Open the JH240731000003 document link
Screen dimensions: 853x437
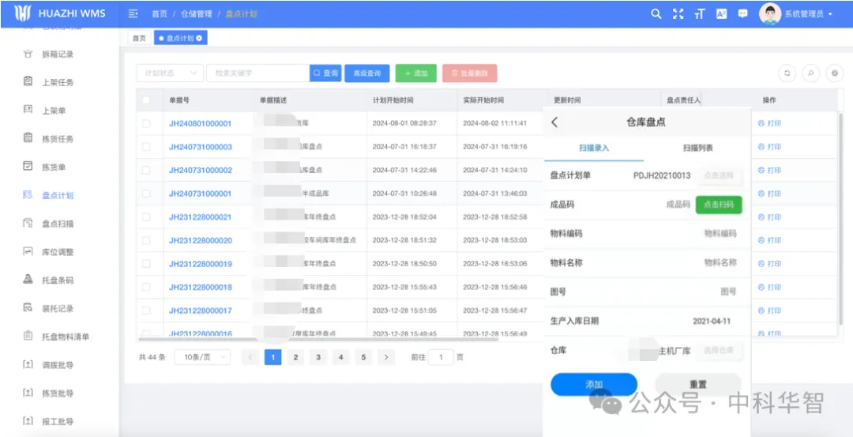point(200,147)
